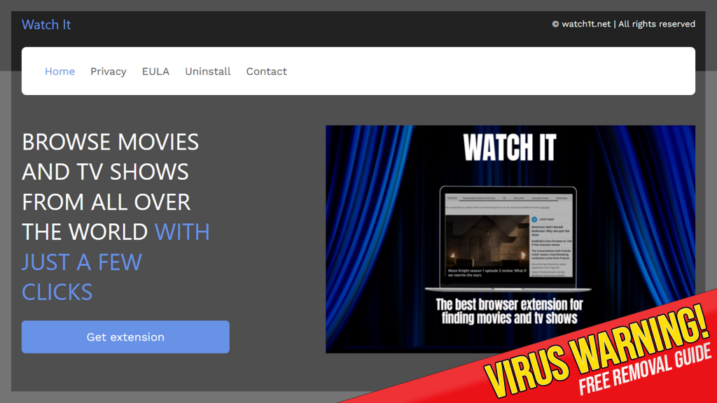Image resolution: width=717 pixels, height=403 pixels.
Task: Click the best browser extension caption
Action: coord(509,311)
